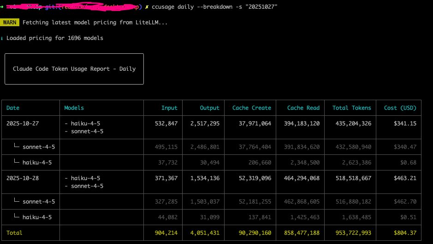433x244 pixels.
Task: Click the sonnet-4-5 breakdown row under 2025-10-27
Action: pos(211,147)
